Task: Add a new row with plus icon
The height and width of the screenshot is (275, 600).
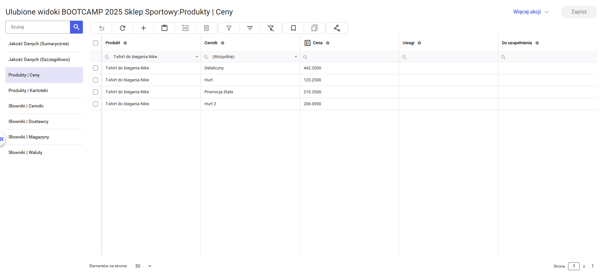Action: click(144, 28)
